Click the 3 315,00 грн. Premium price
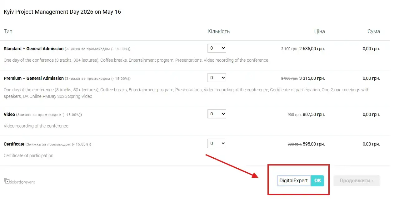The width and height of the screenshot is (394, 206). pyautogui.click(x=312, y=78)
